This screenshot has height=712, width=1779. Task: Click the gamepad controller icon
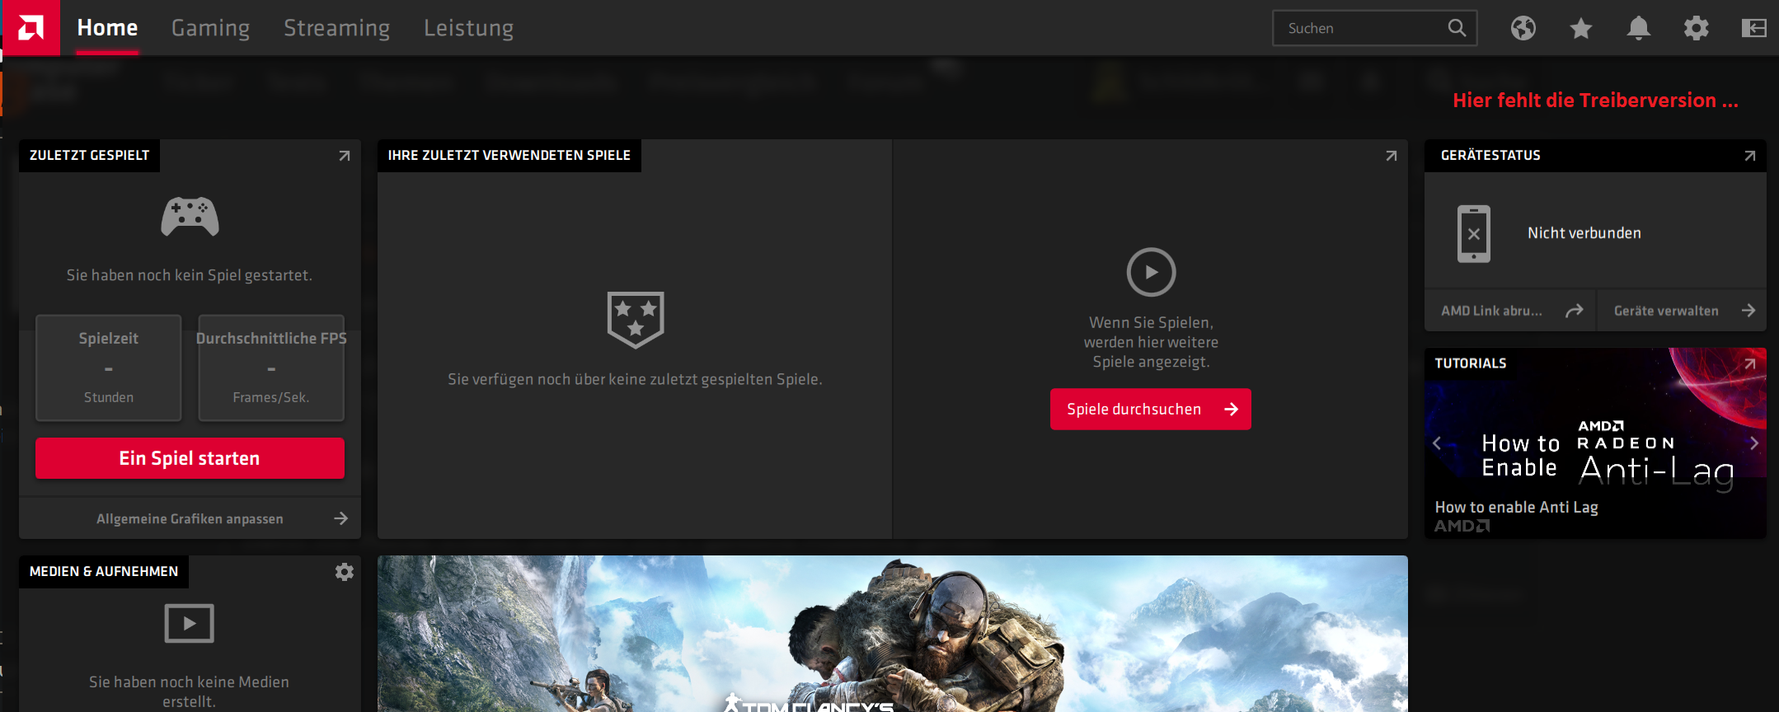190,217
